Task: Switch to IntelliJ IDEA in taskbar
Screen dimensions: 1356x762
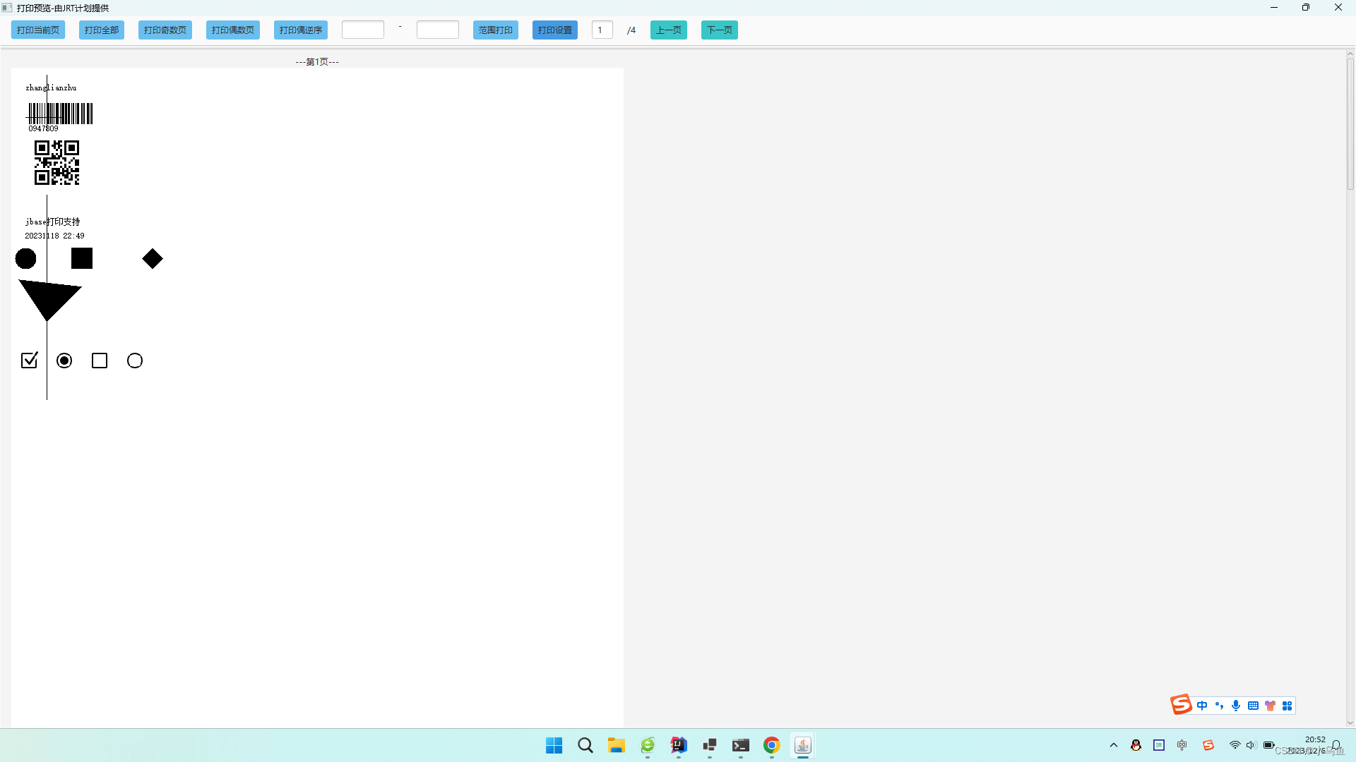Action: coord(679,745)
